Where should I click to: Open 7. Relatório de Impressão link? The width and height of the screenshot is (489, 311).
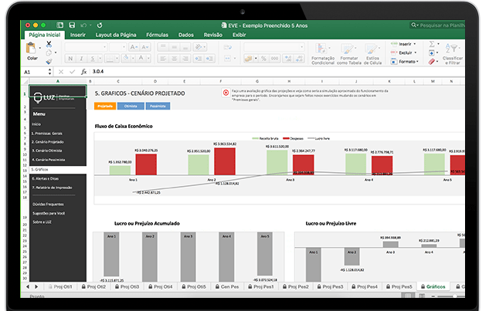pos(53,186)
